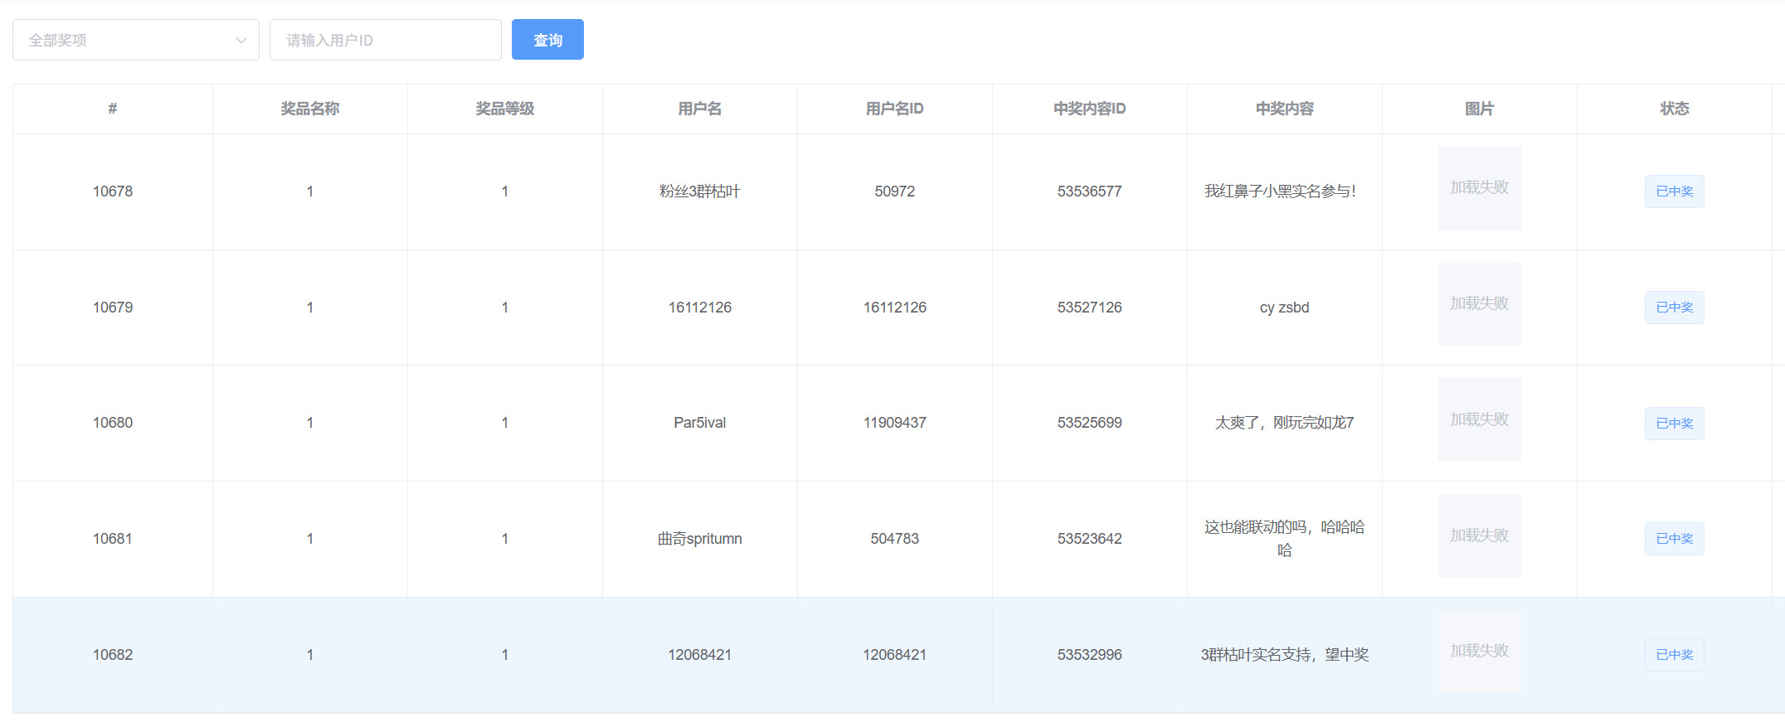The height and width of the screenshot is (722, 1785).
Task: Click the 奖品等级 column header
Action: click(505, 109)
